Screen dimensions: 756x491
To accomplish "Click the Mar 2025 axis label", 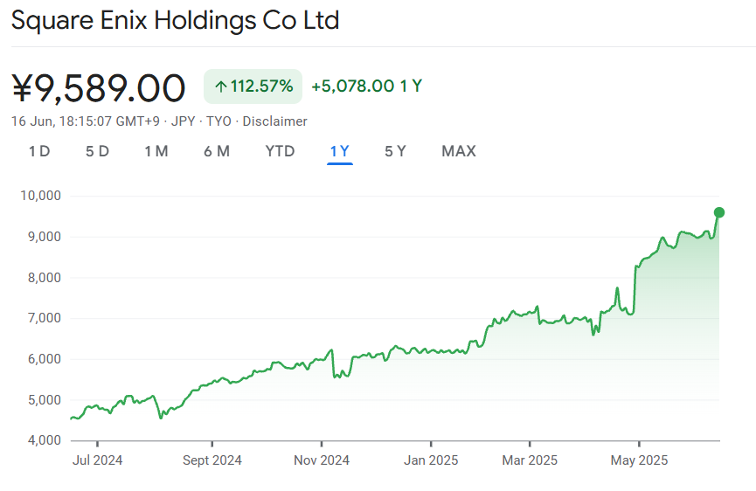I will pyautogui.click(x=530, y=460).
